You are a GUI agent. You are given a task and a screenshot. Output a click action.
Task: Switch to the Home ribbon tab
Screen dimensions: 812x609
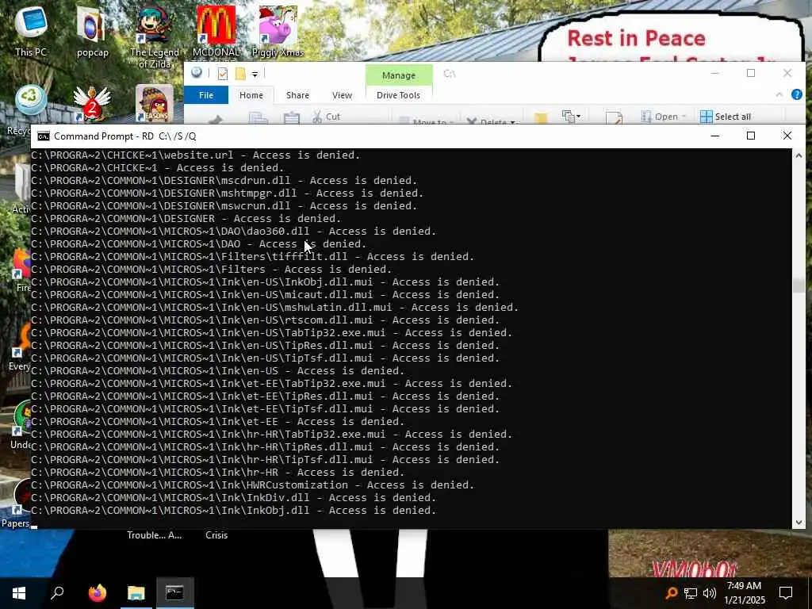coord(251,95)
